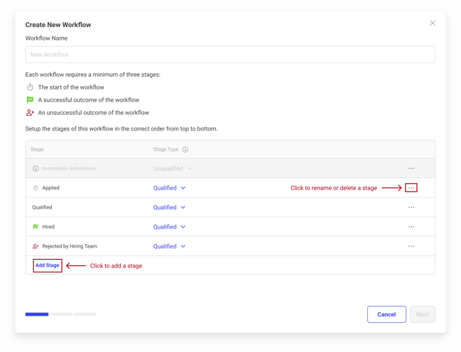Click the red person icon beside Rejected
The height and width of the screenshot is (352, 461).
click(x=36, y=246)
